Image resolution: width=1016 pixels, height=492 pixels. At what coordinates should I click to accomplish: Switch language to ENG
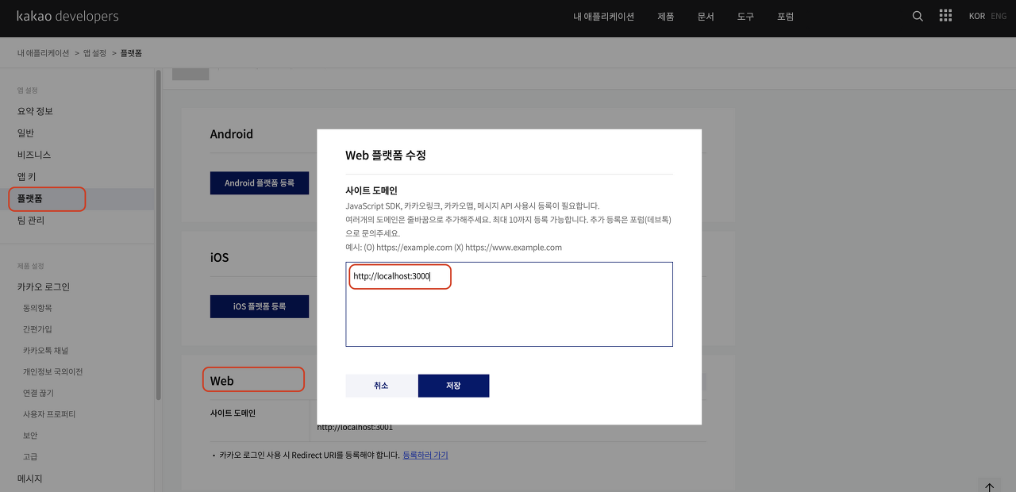click(x=999, y=16)
